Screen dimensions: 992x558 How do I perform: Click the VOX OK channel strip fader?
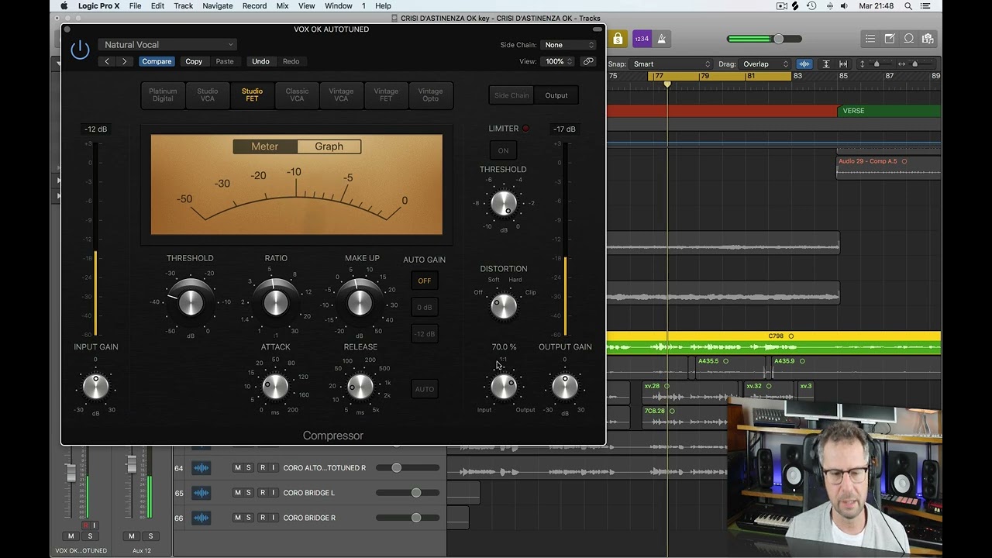pos(71,473)
